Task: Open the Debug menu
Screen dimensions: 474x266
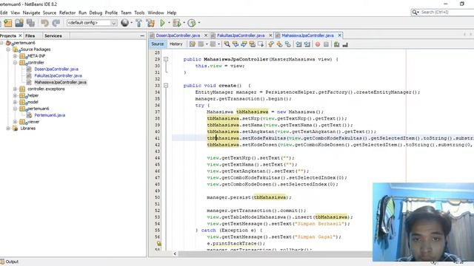Action: click(x=96, y=13)
